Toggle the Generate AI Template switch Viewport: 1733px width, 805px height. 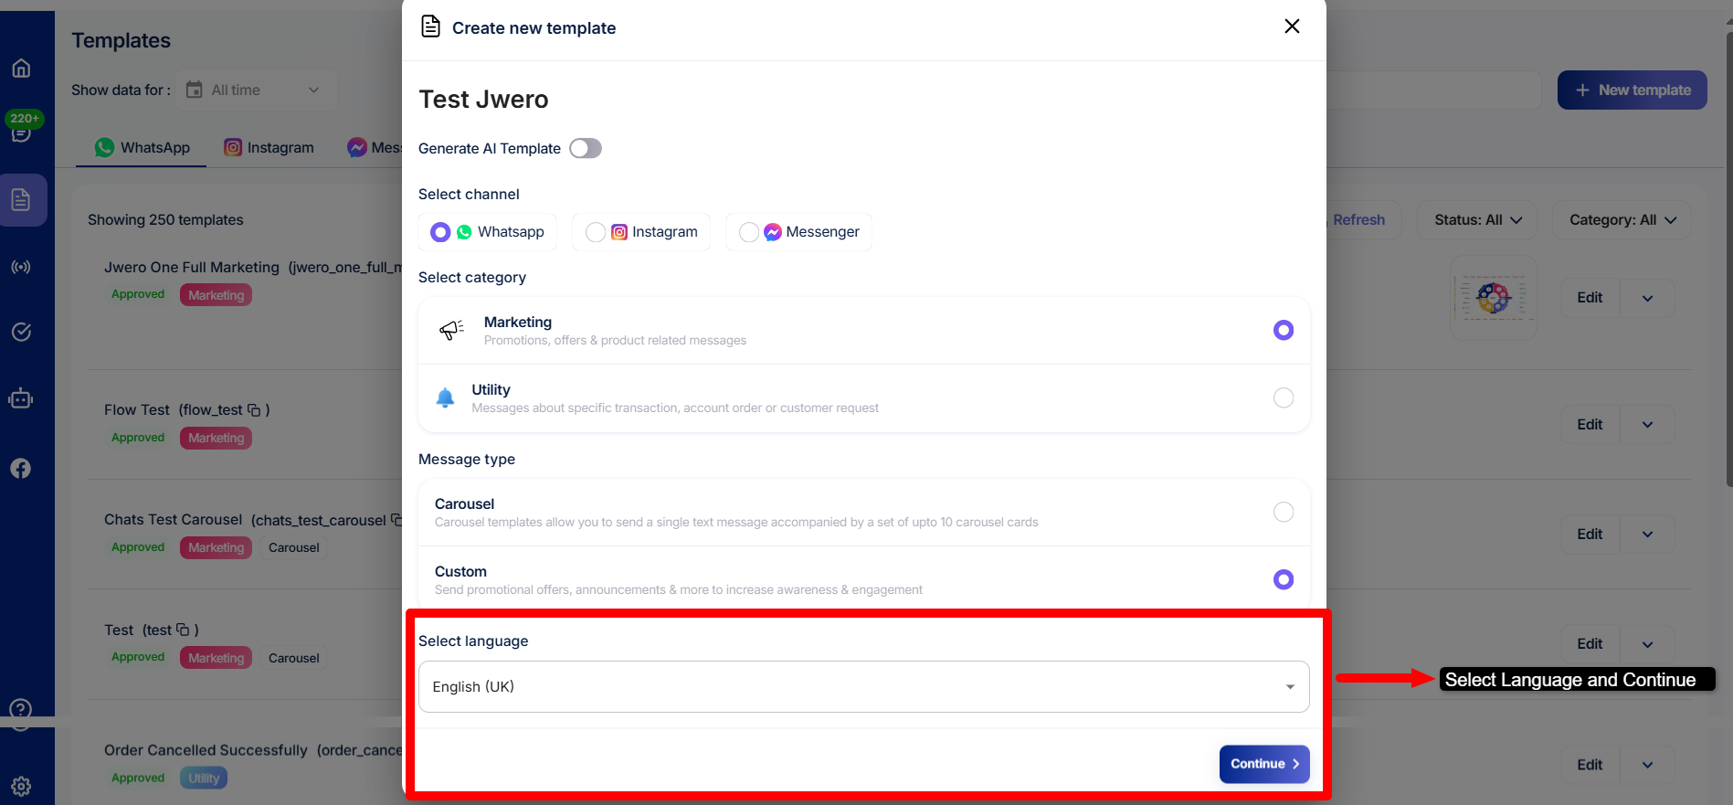click(x=585, y=148)
